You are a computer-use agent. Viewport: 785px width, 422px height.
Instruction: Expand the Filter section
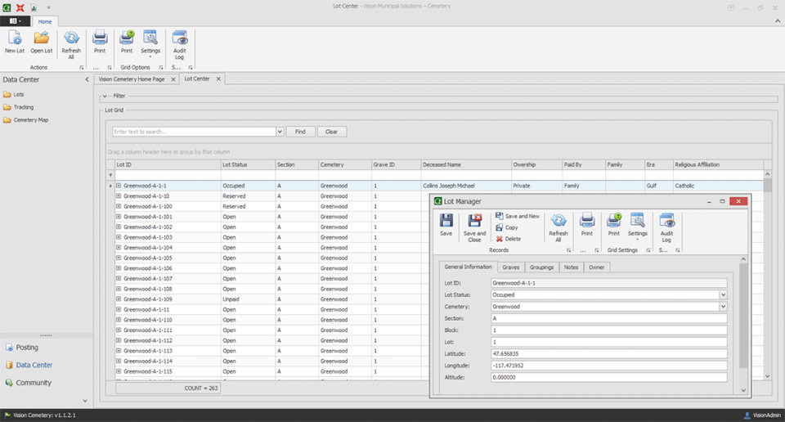(105, 97)
